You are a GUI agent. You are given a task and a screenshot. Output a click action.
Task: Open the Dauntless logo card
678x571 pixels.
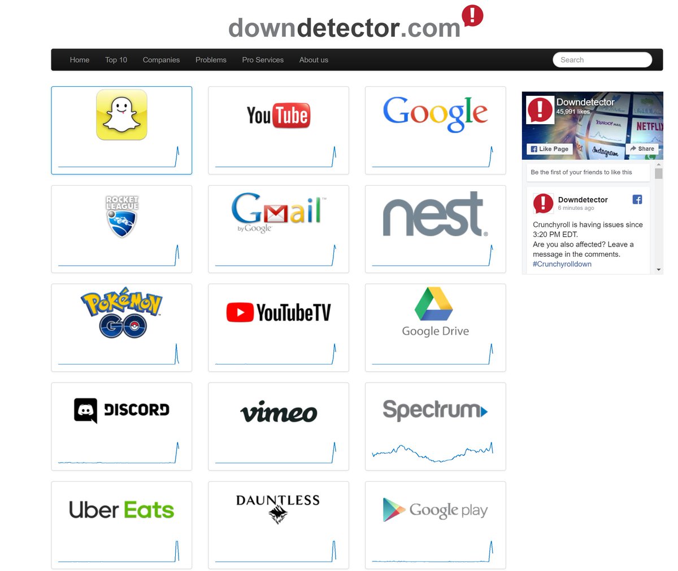pyautogui.click(x=279, y=525)
